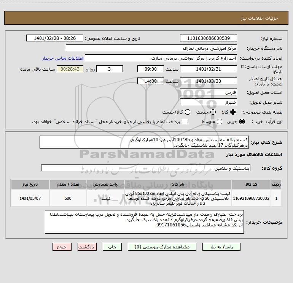The height and width of the screenshot is (283, 293).
Task: Click the buyer notes textbox
Action: click(145, 222)
